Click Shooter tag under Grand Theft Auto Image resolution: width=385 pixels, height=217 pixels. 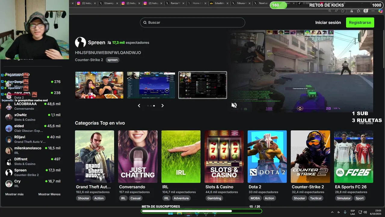[84, 198]
